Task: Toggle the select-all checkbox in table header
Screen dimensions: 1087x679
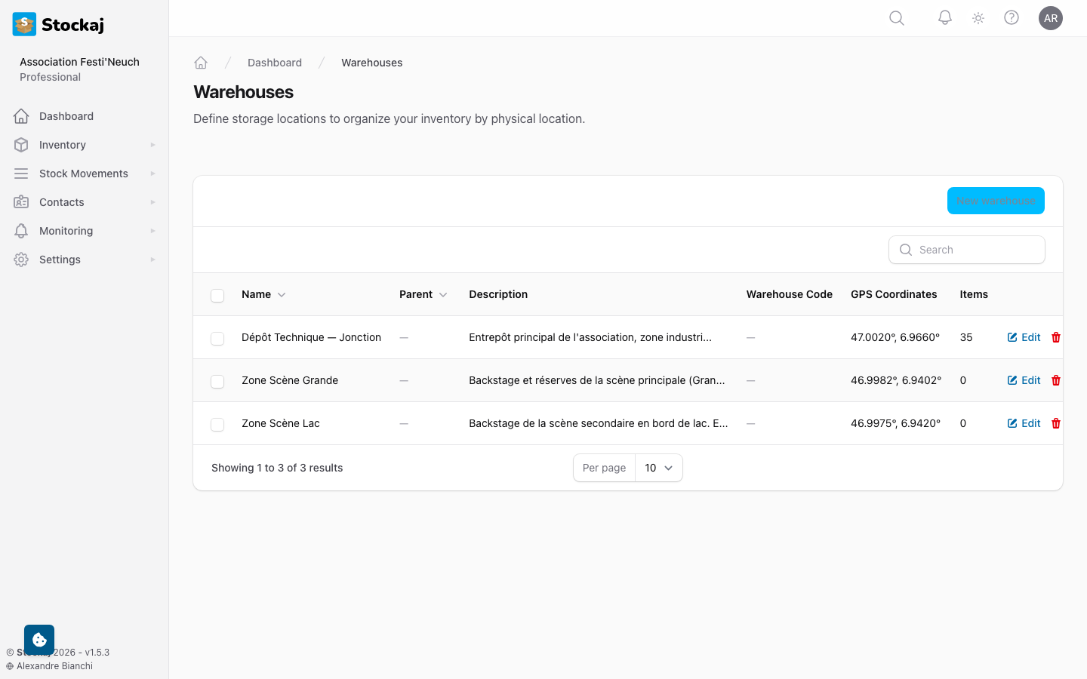Action: (217, 295)
